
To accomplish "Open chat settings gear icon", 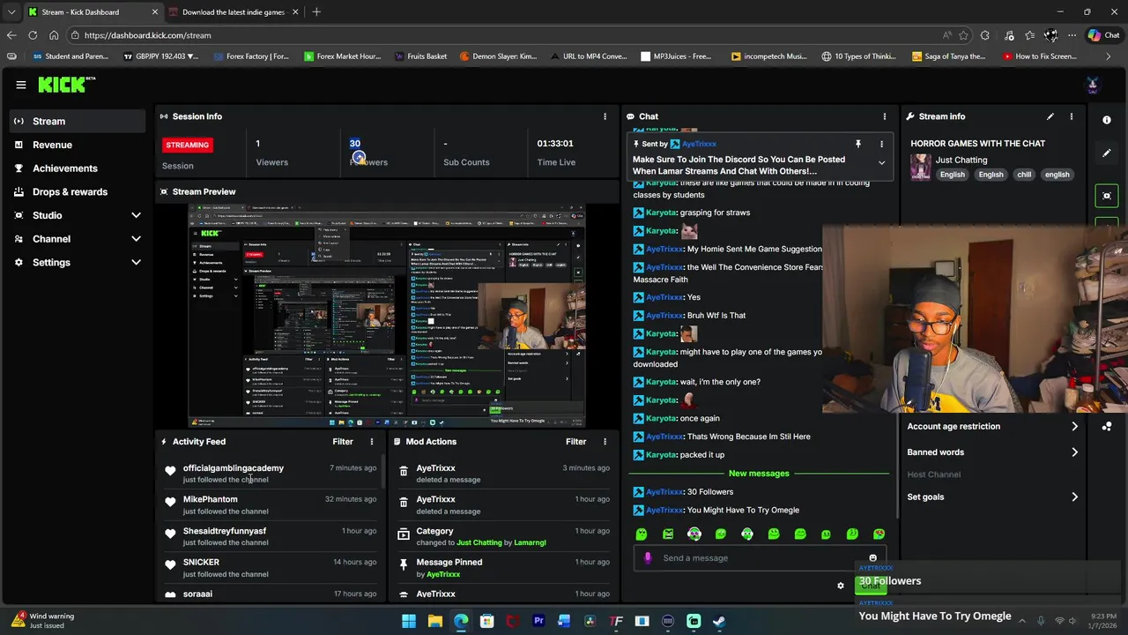I will point(840,586).
